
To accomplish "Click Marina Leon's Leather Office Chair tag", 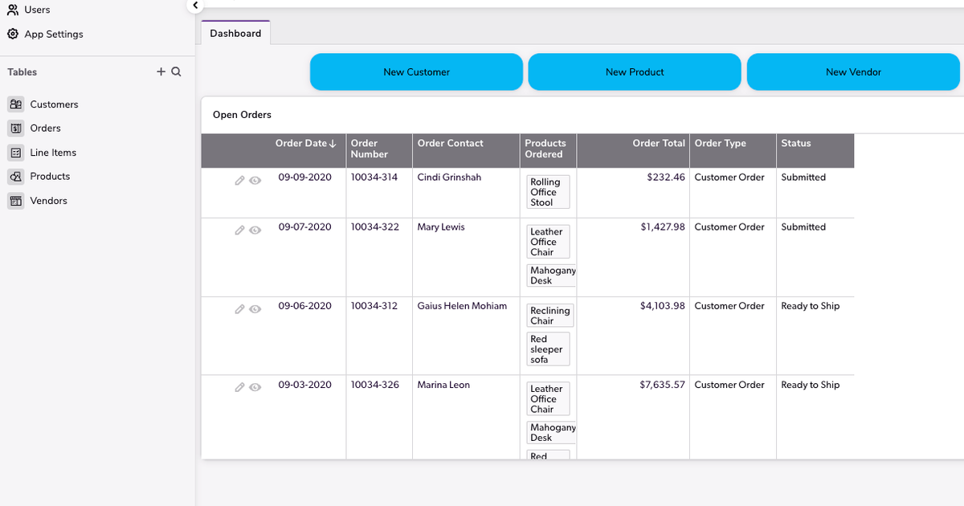I will 548,398.
